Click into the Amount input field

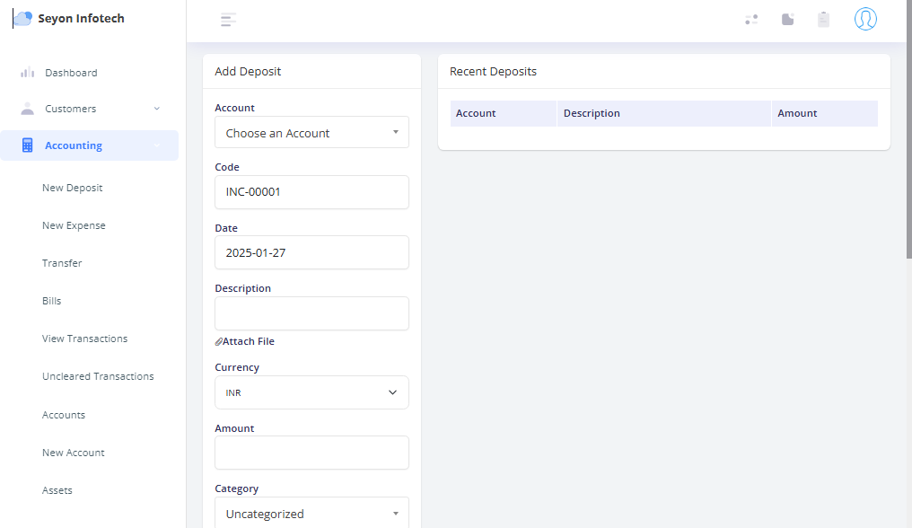(311, 453)
